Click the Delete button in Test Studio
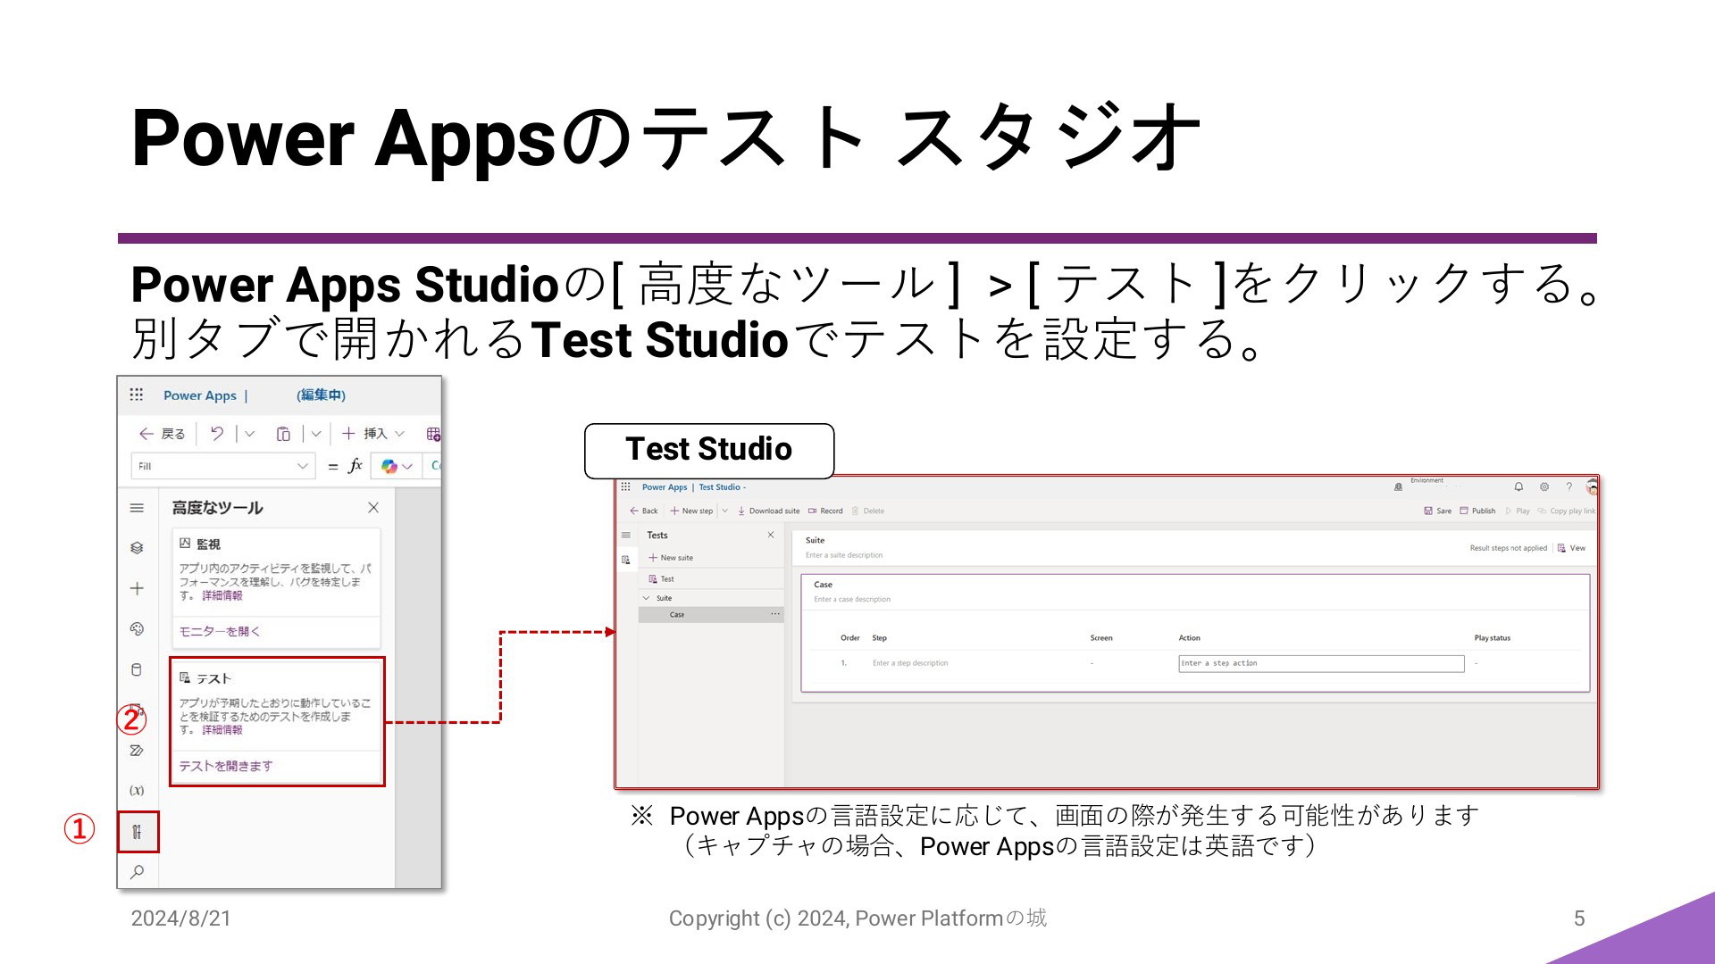This screenshot has height=964, width=1715. [x=867, y=511]
